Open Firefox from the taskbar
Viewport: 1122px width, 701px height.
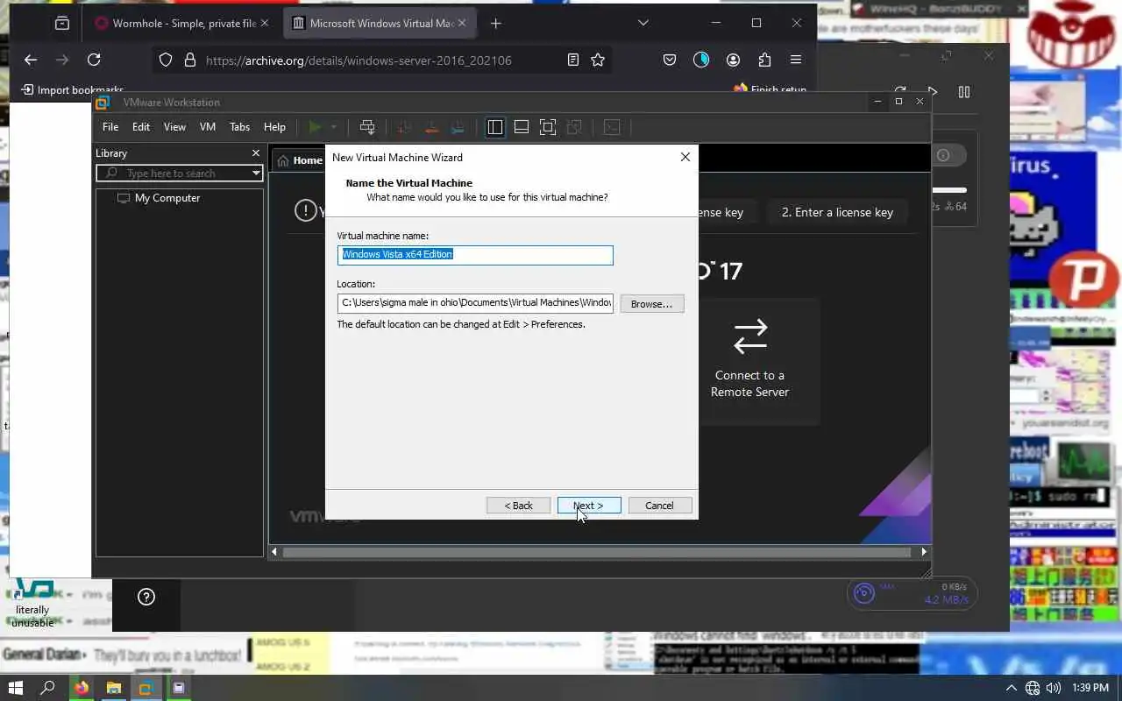point(82,688)
